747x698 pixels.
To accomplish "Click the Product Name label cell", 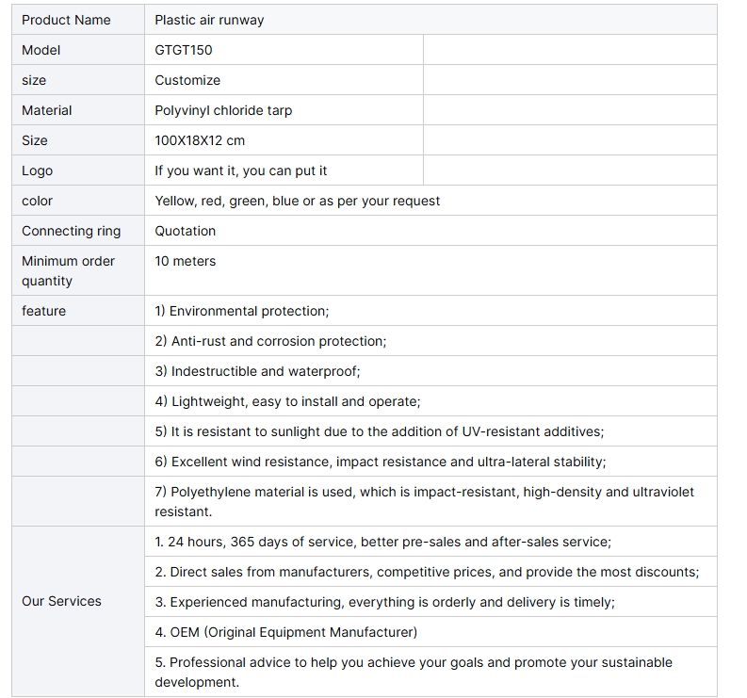I will pyautogui.click(x=78, y=20).
